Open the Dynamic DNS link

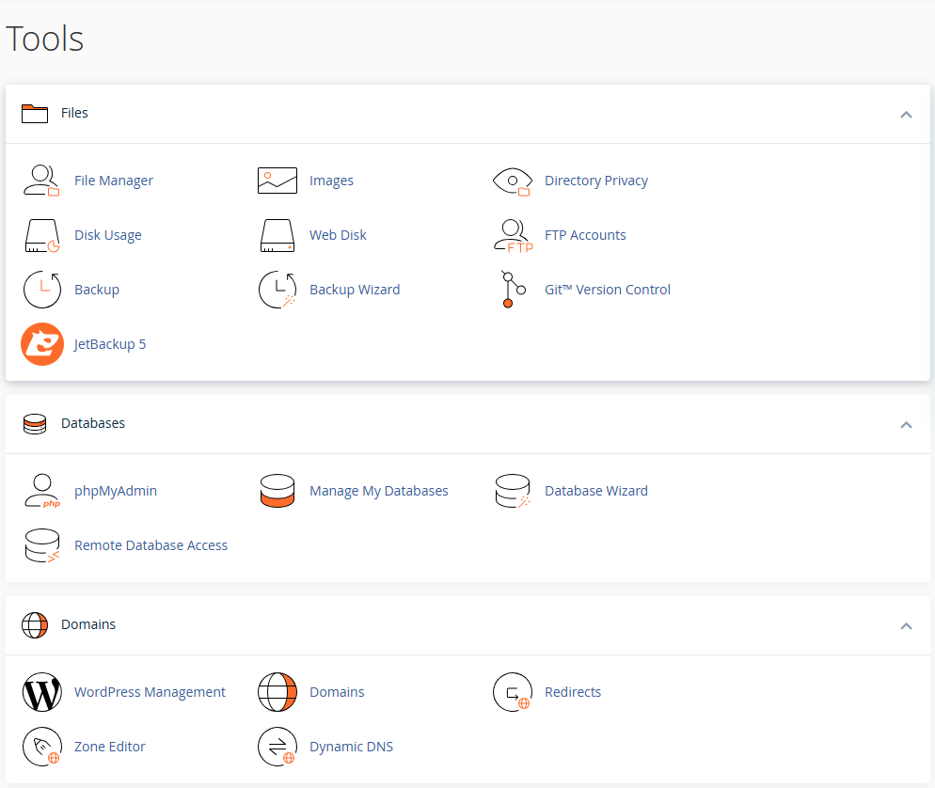click(352, 747)
